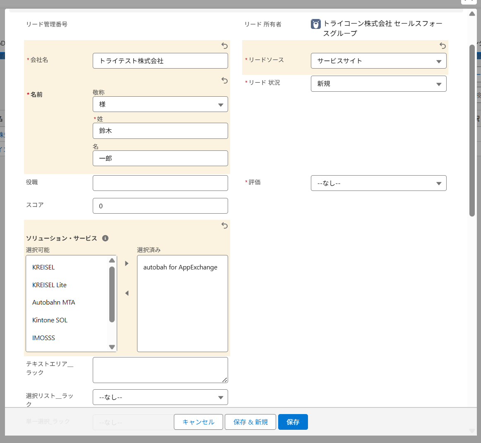The image size is (481, 443).
Task: Click the 名 input field
Action: coord(160,158)
